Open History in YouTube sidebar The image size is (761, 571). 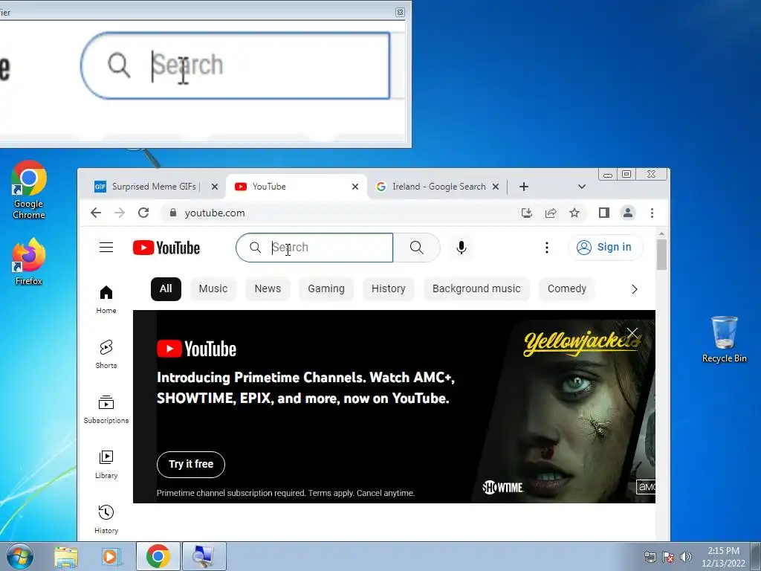pyautogui.click(x=106, y=520)
